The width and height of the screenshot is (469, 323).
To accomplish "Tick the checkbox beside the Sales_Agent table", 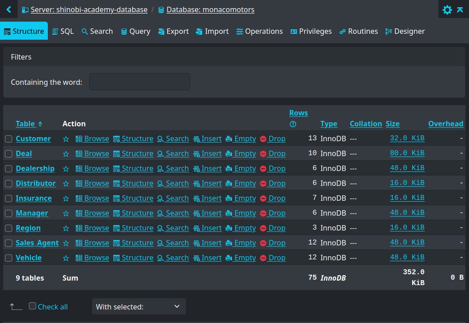I will (x=8, y=243).
